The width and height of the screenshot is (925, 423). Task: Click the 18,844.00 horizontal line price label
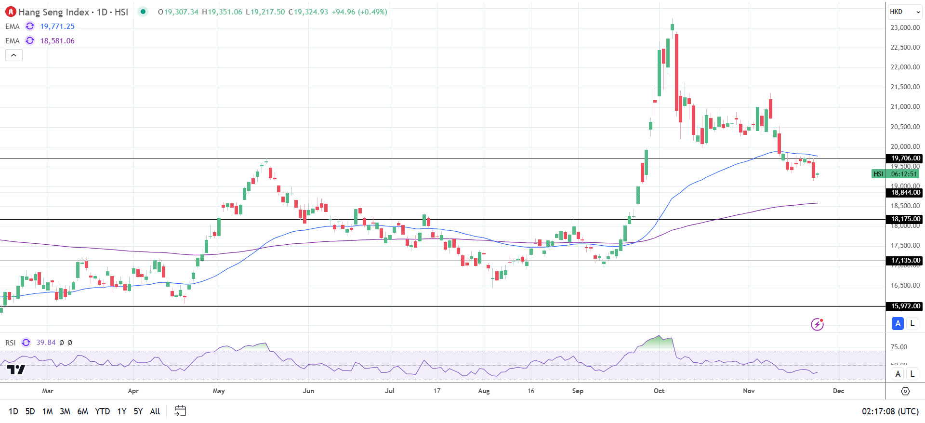point(905,193)
